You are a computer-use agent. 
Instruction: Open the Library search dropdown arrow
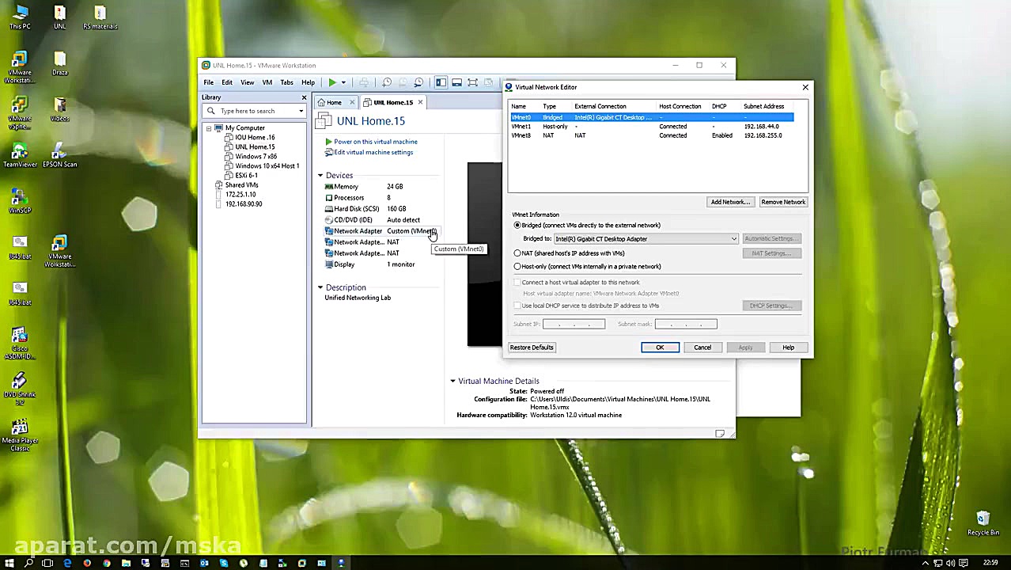(301, 111)
